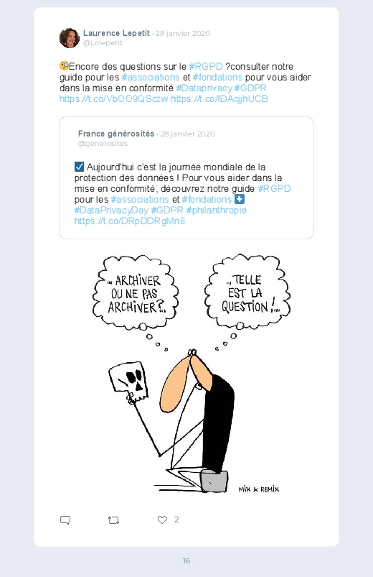Open the #philanthropie hashtag
Image resolution: width=373 pixels, height=577 pixels.
pyautogui.click(x=217, y=210)
